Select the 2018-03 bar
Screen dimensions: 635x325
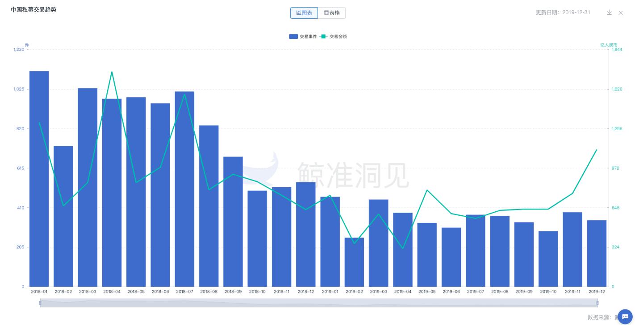coord(88,187)
